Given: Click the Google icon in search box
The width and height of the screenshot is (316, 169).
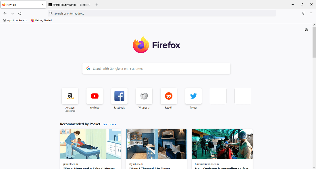Looking at the screenshot, I should point(88,68).
